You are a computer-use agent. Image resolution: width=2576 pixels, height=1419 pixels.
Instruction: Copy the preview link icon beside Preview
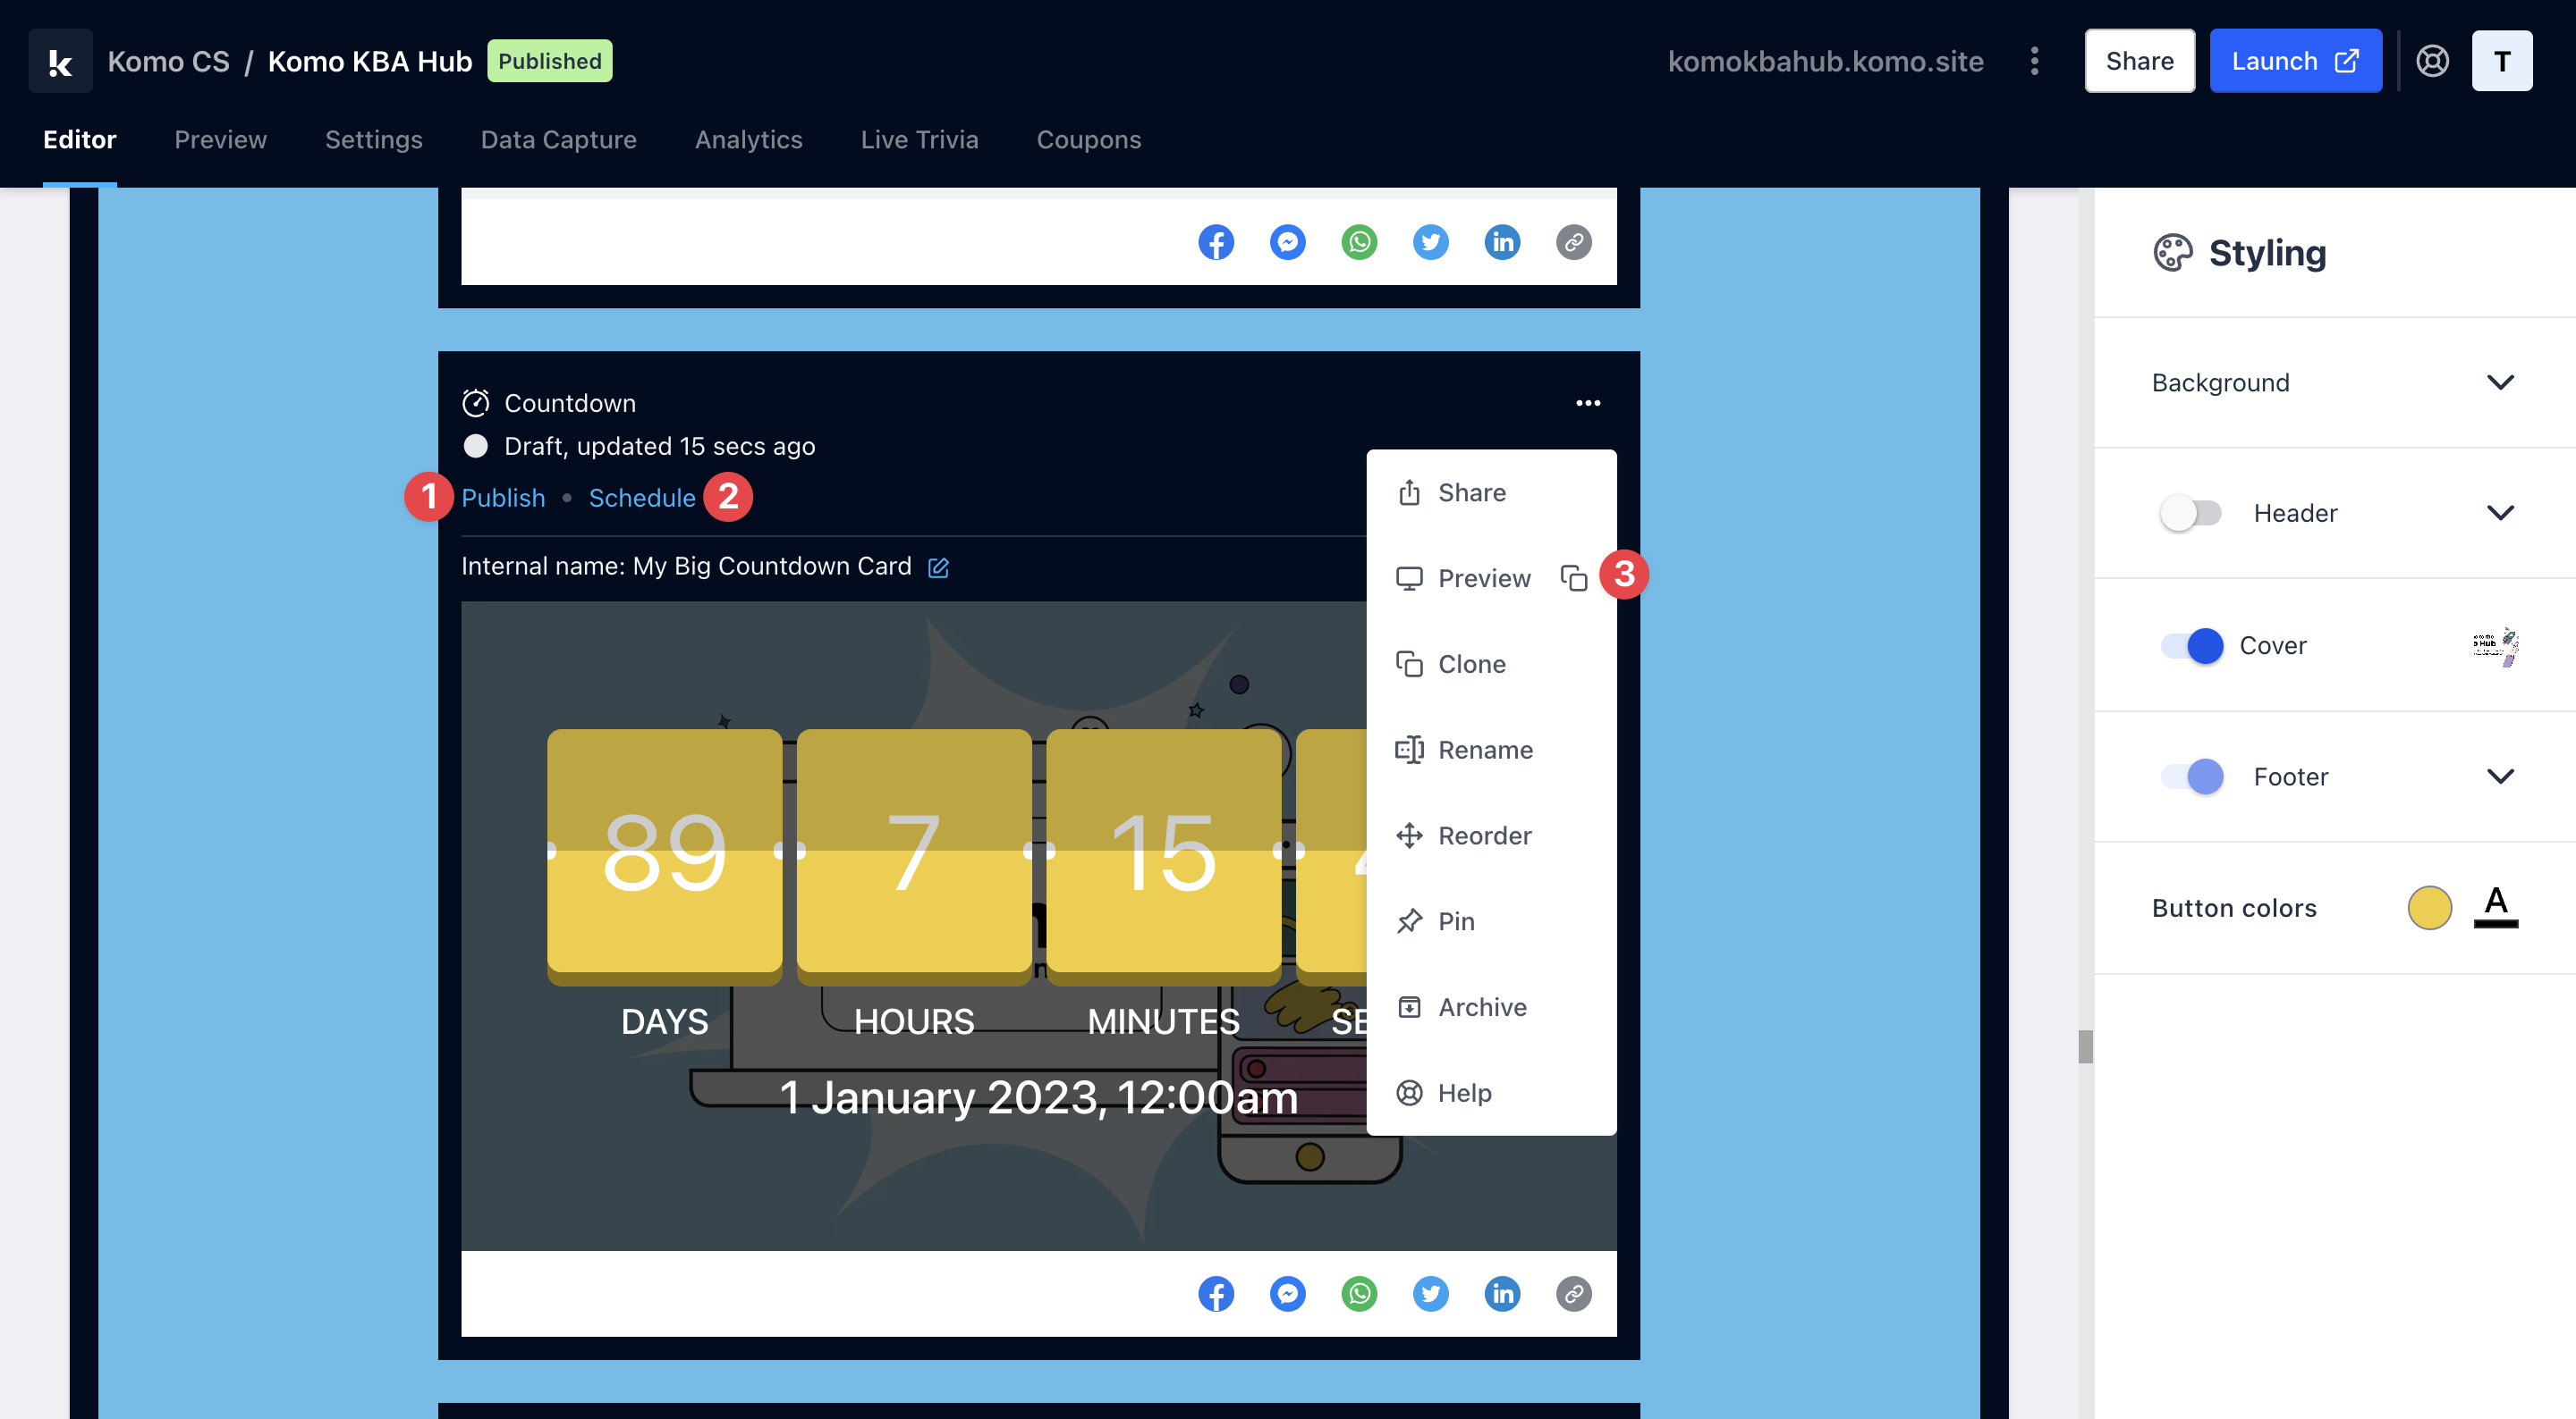pyautogui.click(x=1573, y=579)
